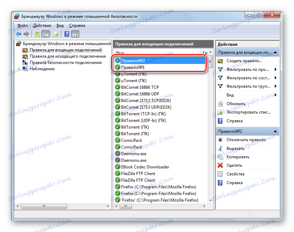Click the Up one level folder icon

pyautogui.click(x=37, y=34)
